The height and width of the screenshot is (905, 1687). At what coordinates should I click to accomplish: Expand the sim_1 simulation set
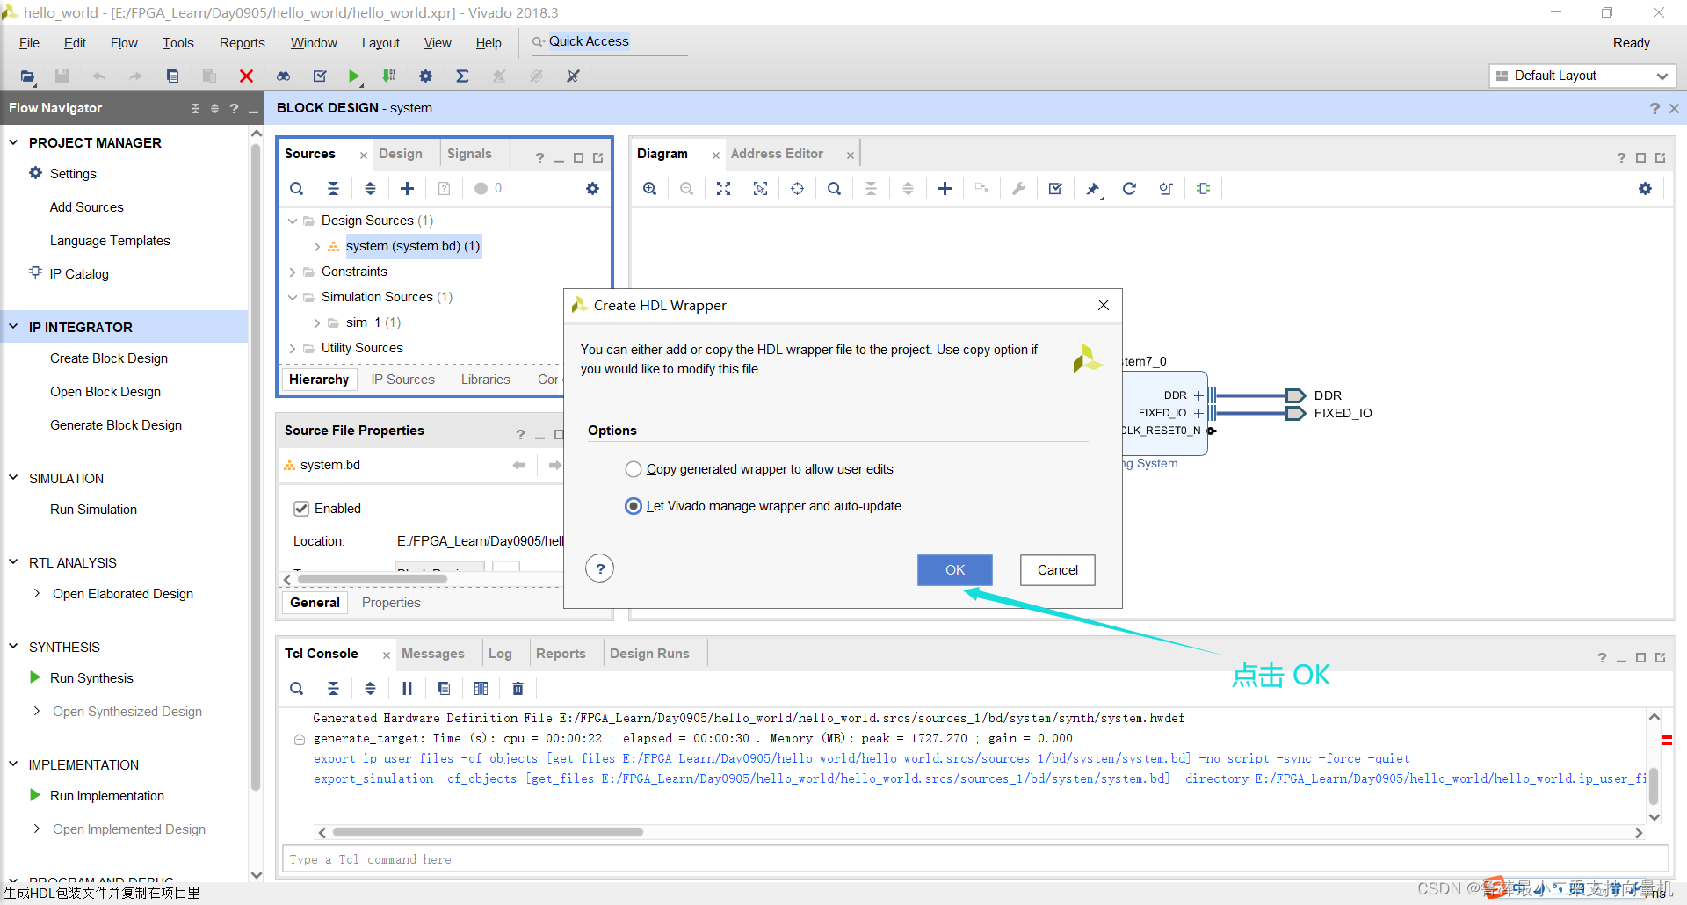tap(317, 322)
